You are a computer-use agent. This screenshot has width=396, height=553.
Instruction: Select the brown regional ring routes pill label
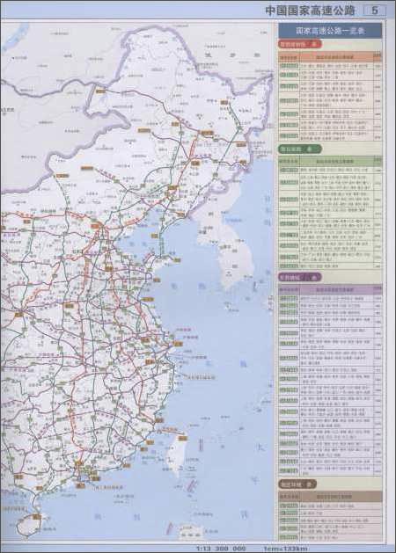click(297, 484)
